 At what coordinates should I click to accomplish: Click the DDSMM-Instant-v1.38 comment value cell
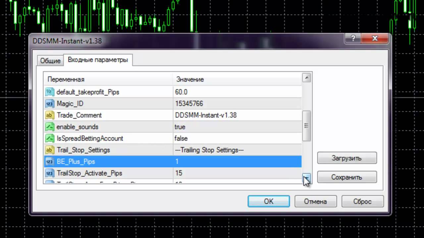[238, 115]
